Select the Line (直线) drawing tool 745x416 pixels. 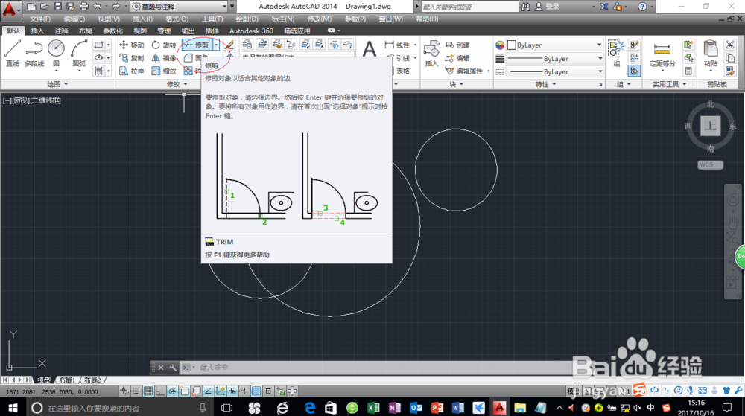coord(13,53)
